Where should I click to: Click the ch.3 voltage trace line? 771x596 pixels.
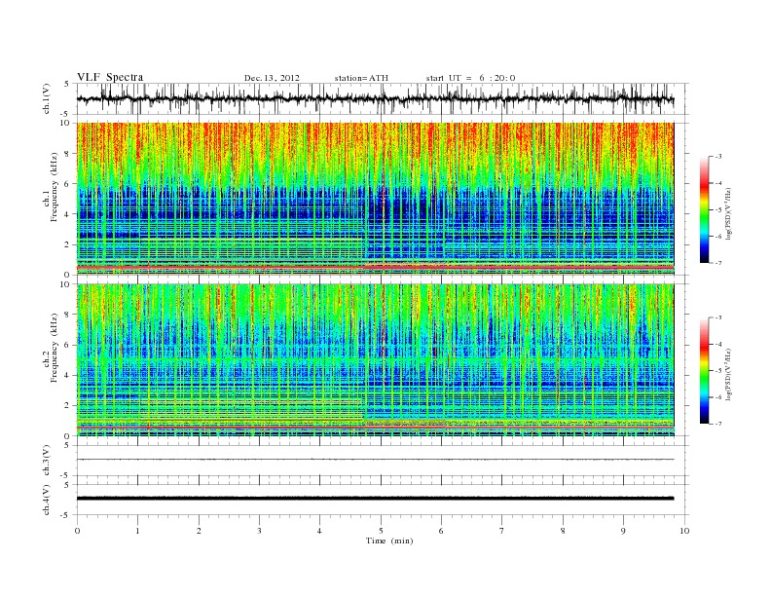(x=375, y=460)
